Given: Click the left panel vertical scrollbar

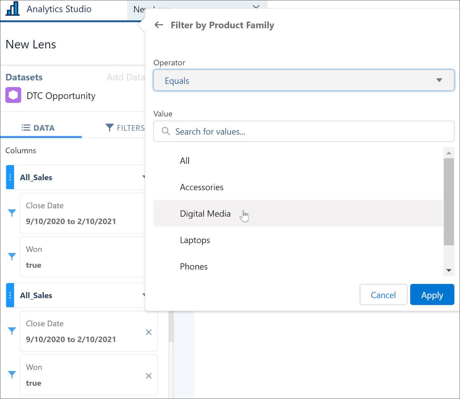Looking at the screenshot, I should [x=171, y=326].
